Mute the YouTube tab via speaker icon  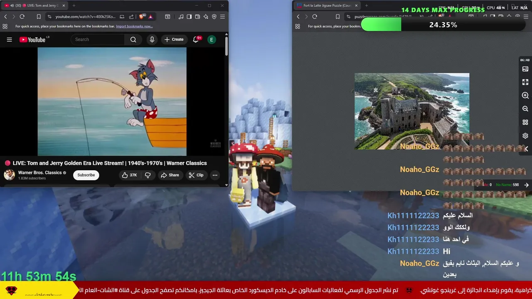click(12, 5)
